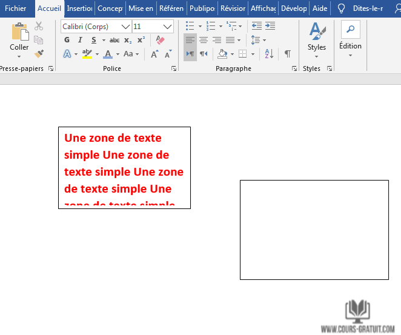401x335 pixels.
Task: Switch to the Révision tab
Action: pos(233,8)
